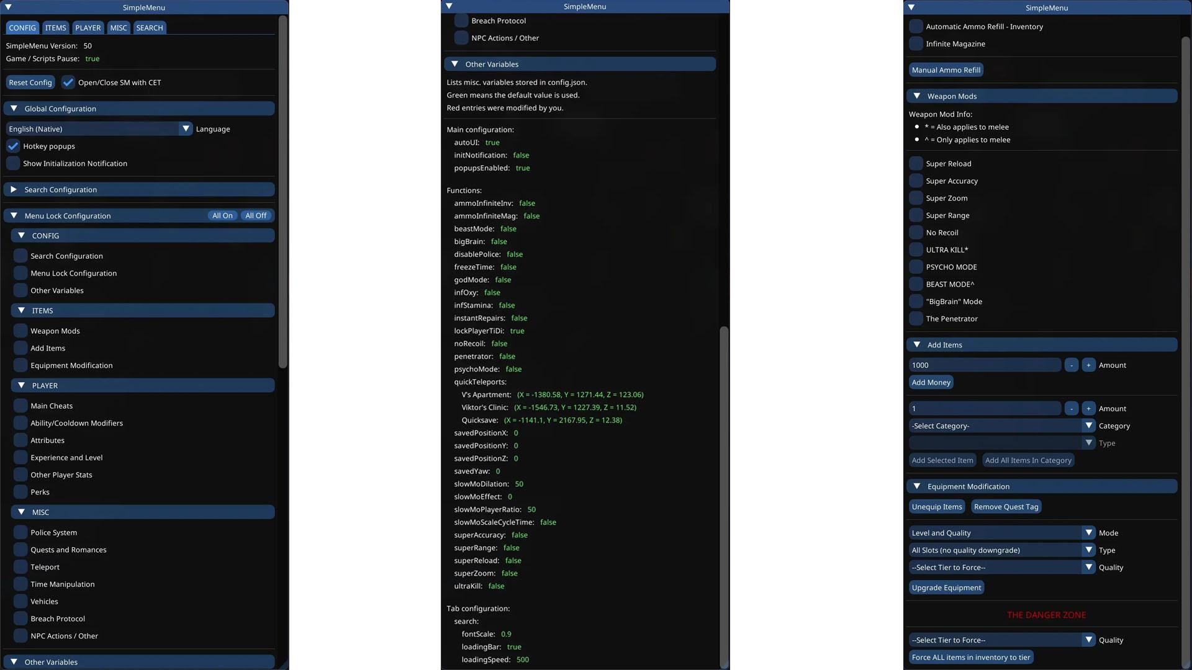Enable PSYCHO MODE checkbox
The height and width of the screenshot is (670, 1192).
[916, 267]
